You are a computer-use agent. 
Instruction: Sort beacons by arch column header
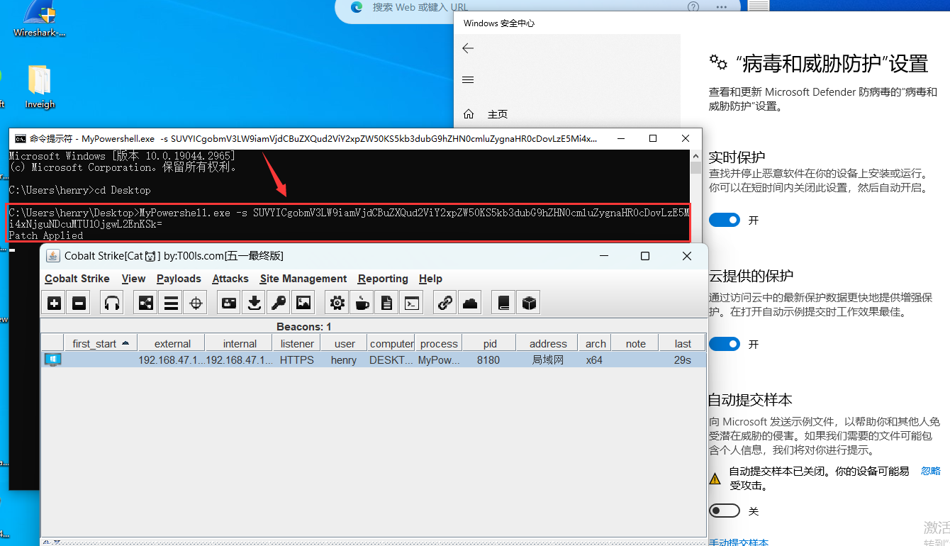(596, 343)
